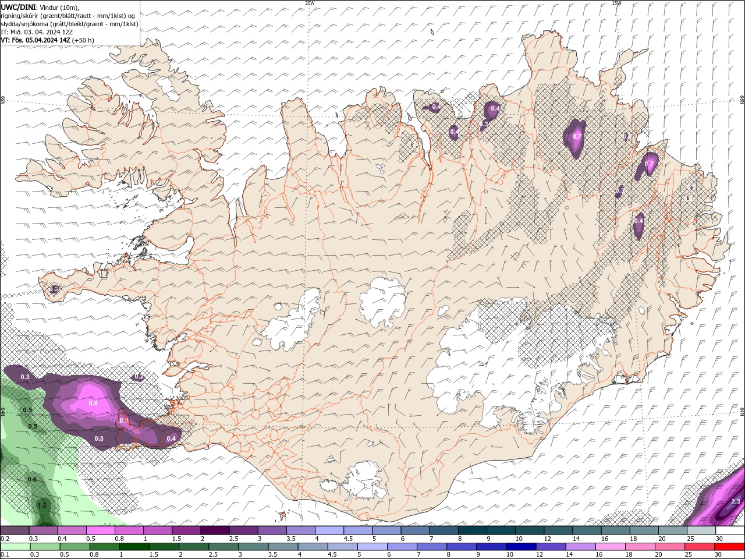Click the 66N latitude label on right edge
745x559 pixels.
(742, 100)
